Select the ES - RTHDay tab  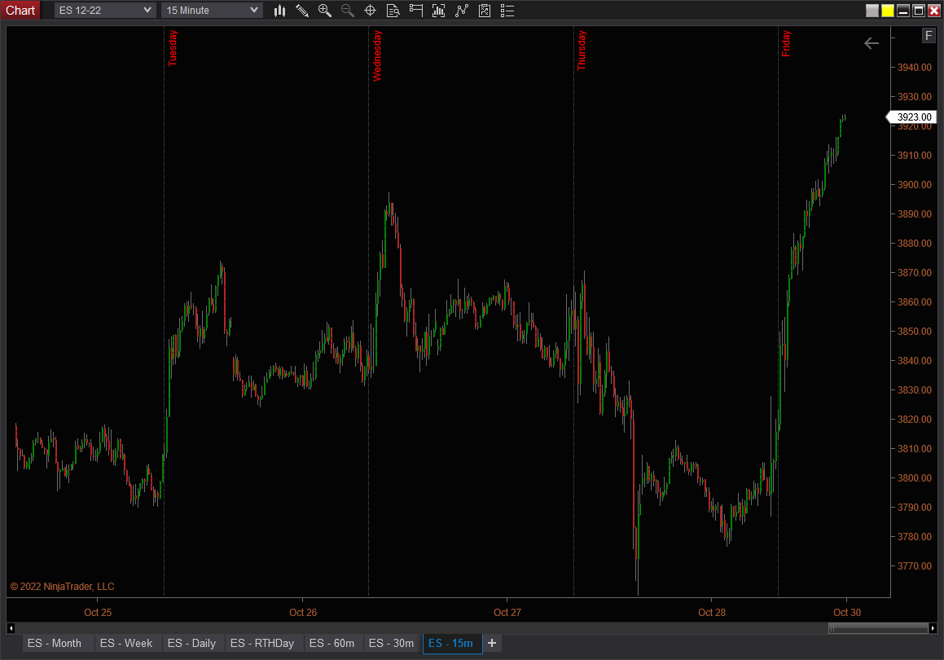click(x=263, y=643)
